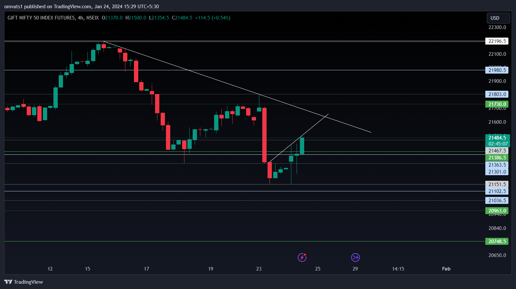The image size is (516, 289).
Task: Click the NSEIX exchange label
Action: coord(92,18)
